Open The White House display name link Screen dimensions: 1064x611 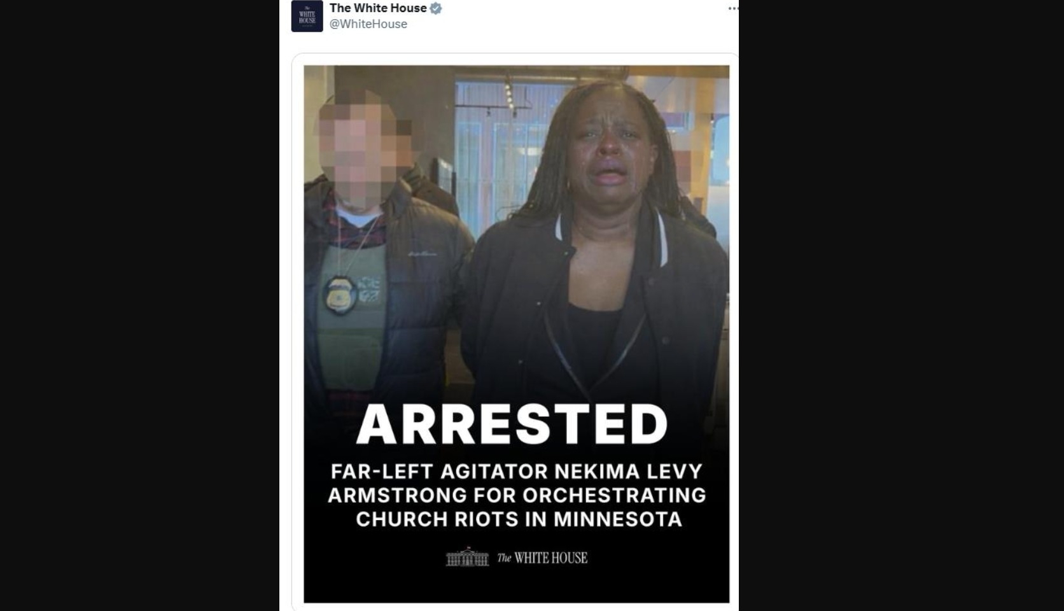click(378, 8)
